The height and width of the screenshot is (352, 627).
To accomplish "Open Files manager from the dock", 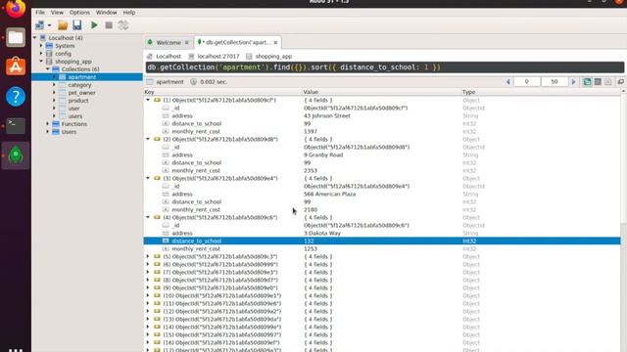I will (x=16, y=37).
